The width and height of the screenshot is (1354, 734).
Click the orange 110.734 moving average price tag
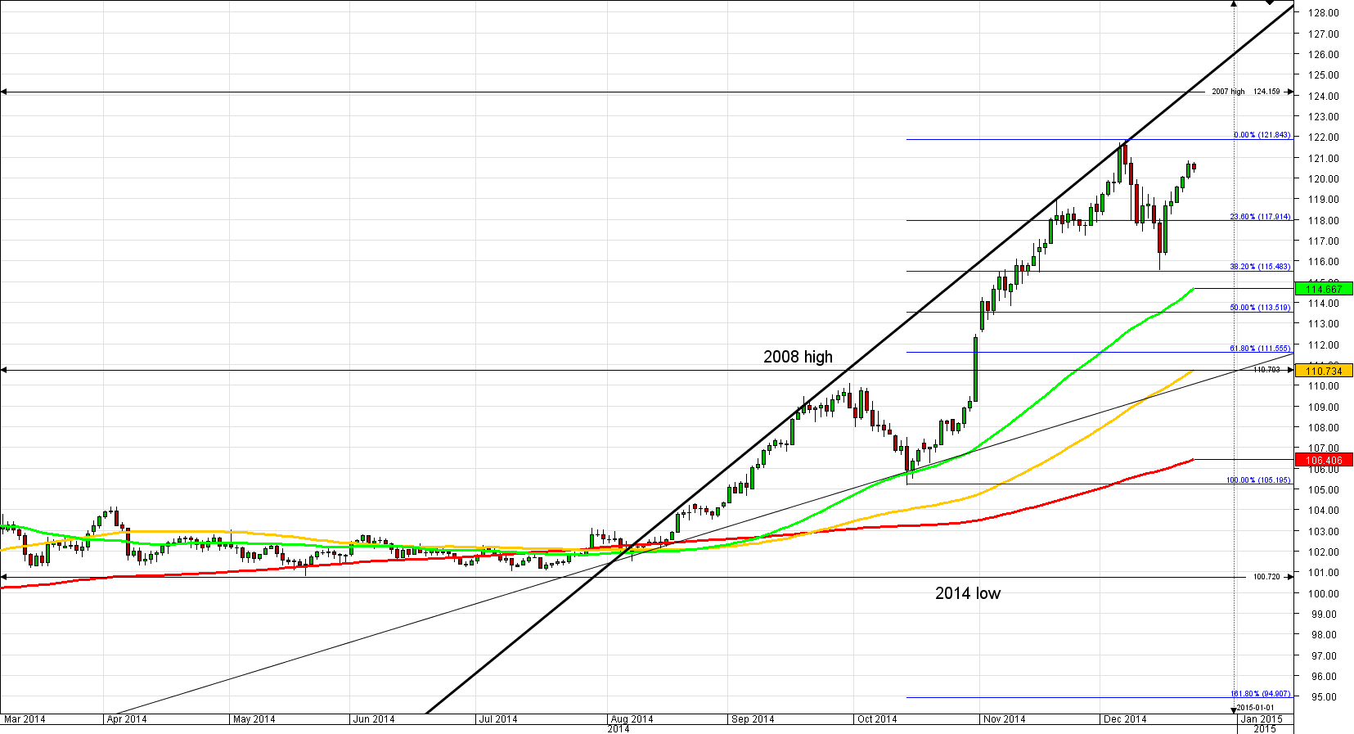pos(1324,371)
